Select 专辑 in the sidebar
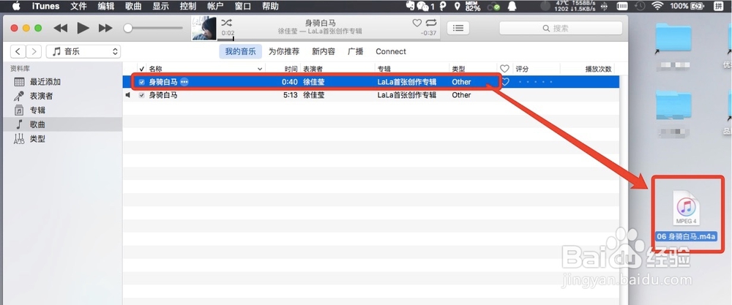Viewport: 732px width, 305px height. 37,110
